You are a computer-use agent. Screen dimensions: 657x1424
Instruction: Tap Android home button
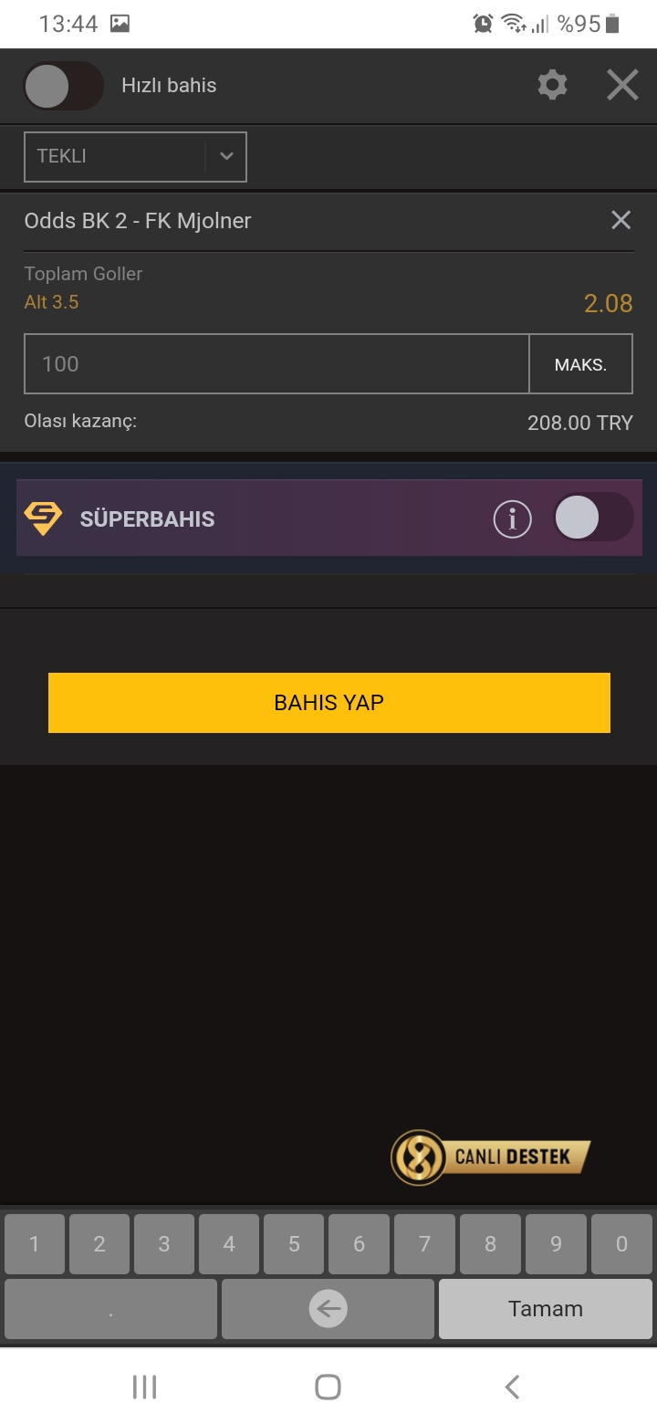(328, 1387)
